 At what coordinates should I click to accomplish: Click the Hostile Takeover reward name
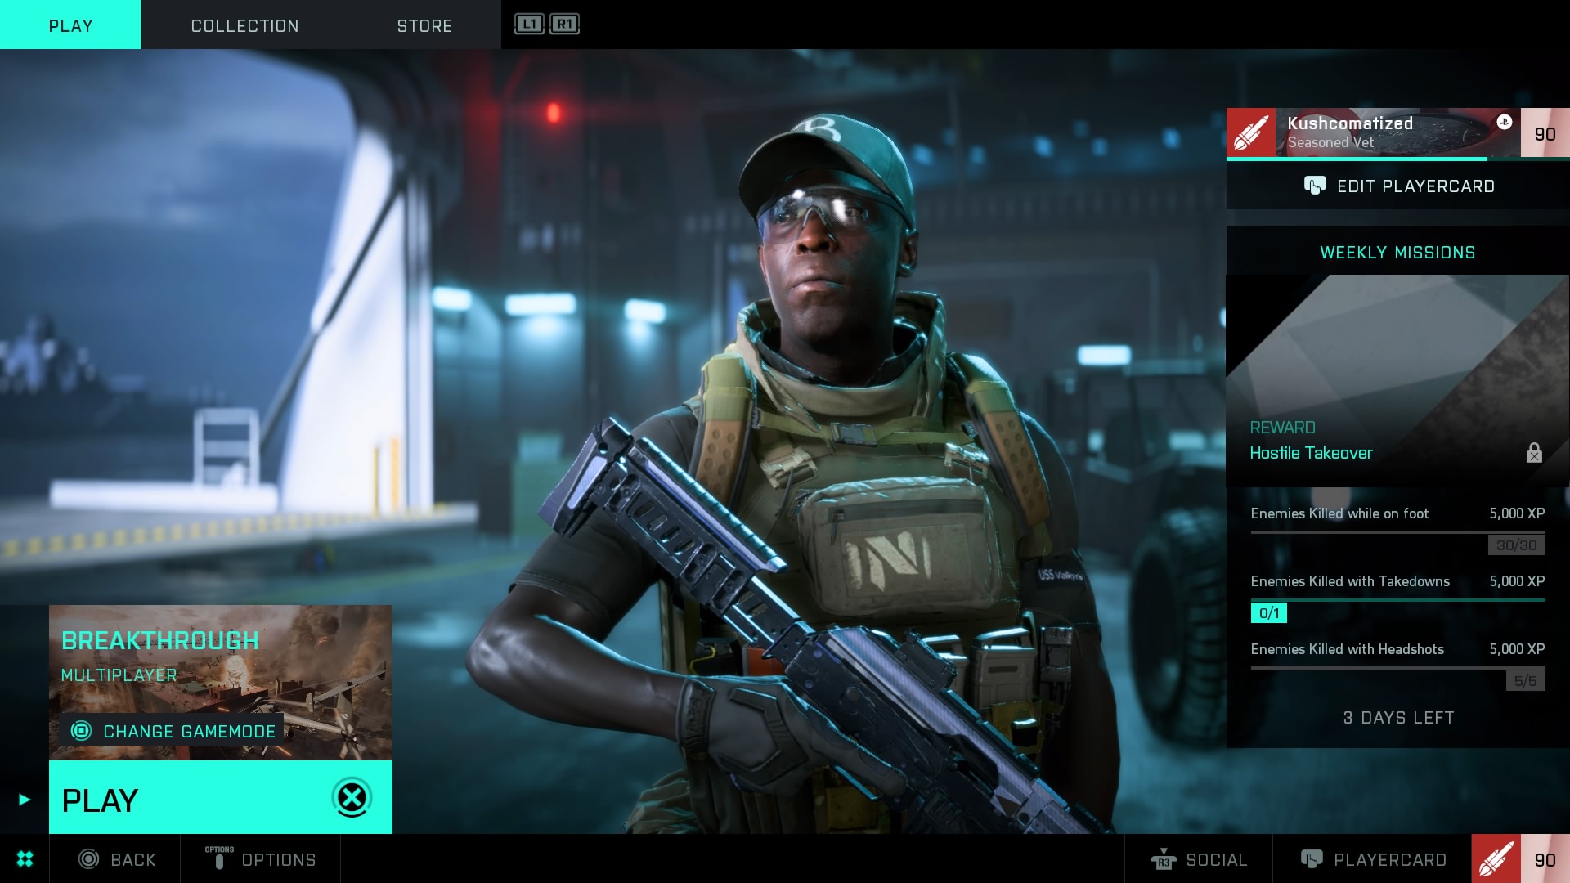(1311, 453)
